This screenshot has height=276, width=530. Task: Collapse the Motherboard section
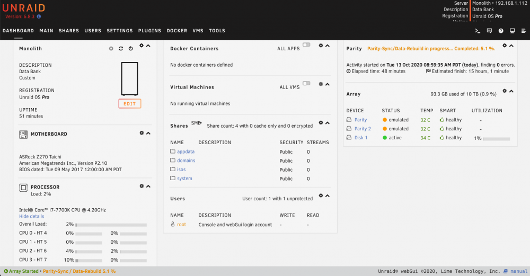pyautogui.click(x=148, y=133)
